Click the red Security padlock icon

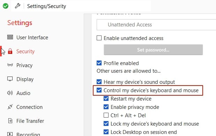(x=10, y=51)
